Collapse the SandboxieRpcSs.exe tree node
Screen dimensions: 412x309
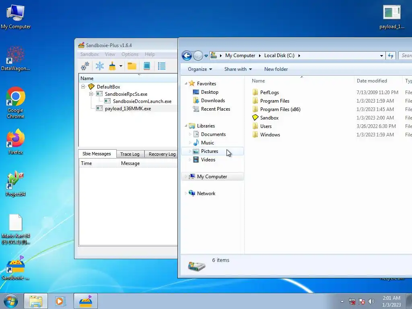coord(91,94)
